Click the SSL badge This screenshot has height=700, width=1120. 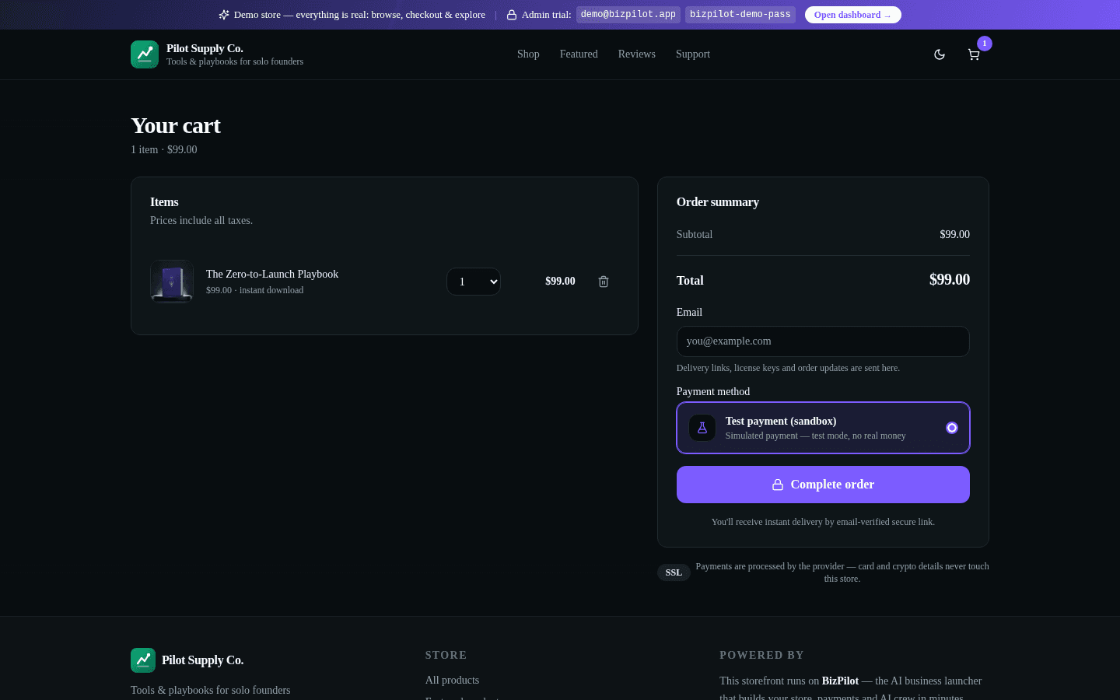[674, 572]
